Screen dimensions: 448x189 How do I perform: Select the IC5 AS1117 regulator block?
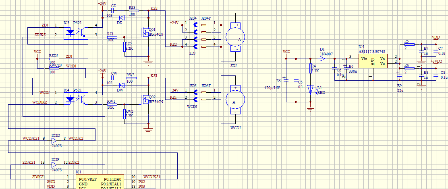373,61
